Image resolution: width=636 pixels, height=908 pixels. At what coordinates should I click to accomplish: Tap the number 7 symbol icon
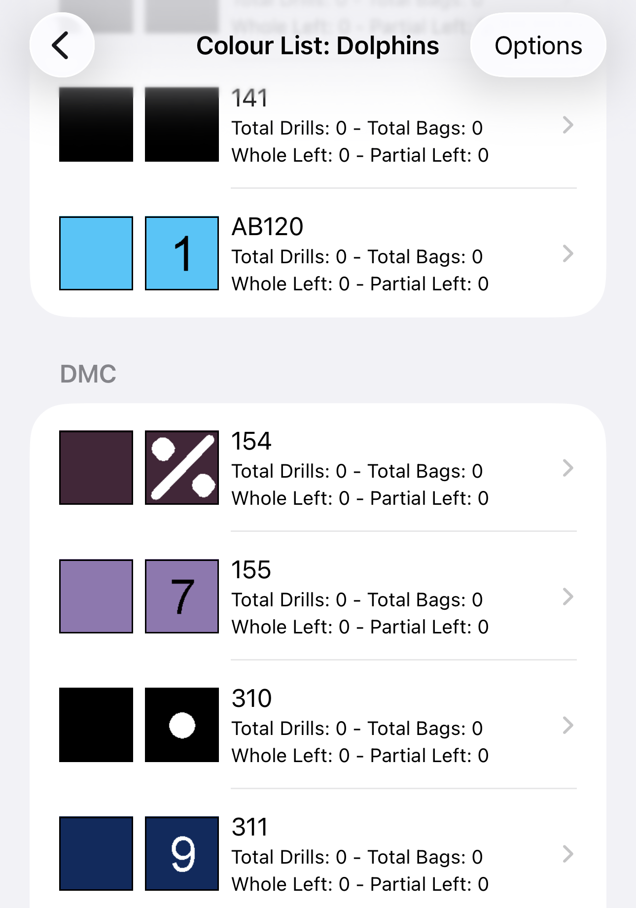tap(182, 596)
